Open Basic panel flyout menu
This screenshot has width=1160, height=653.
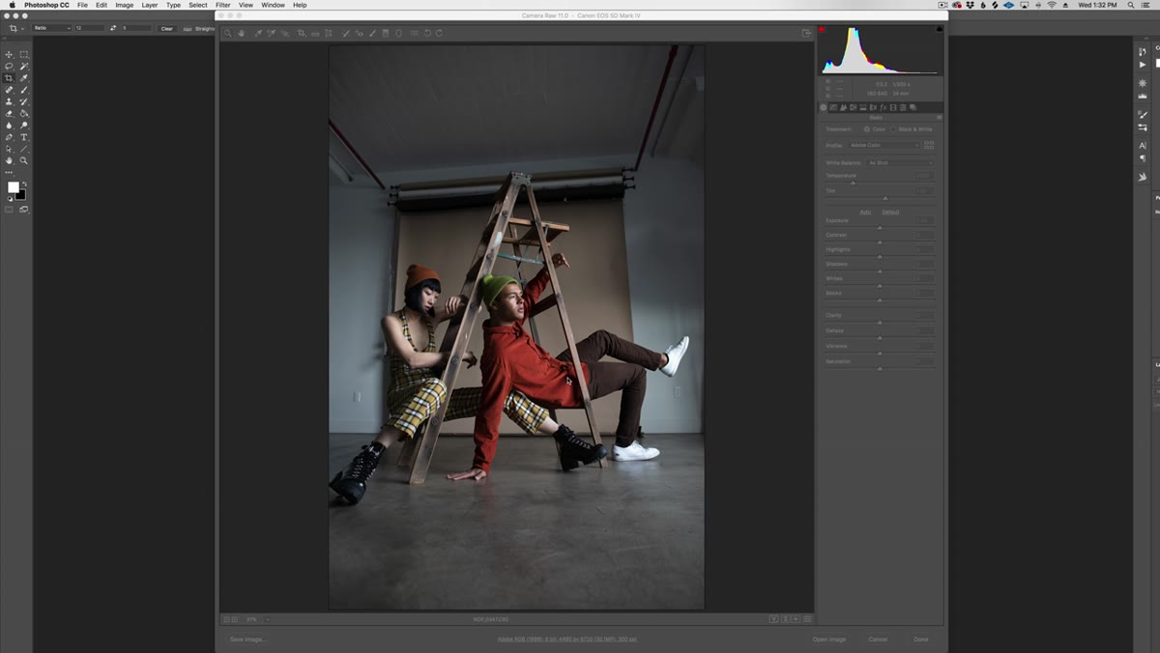939,117
